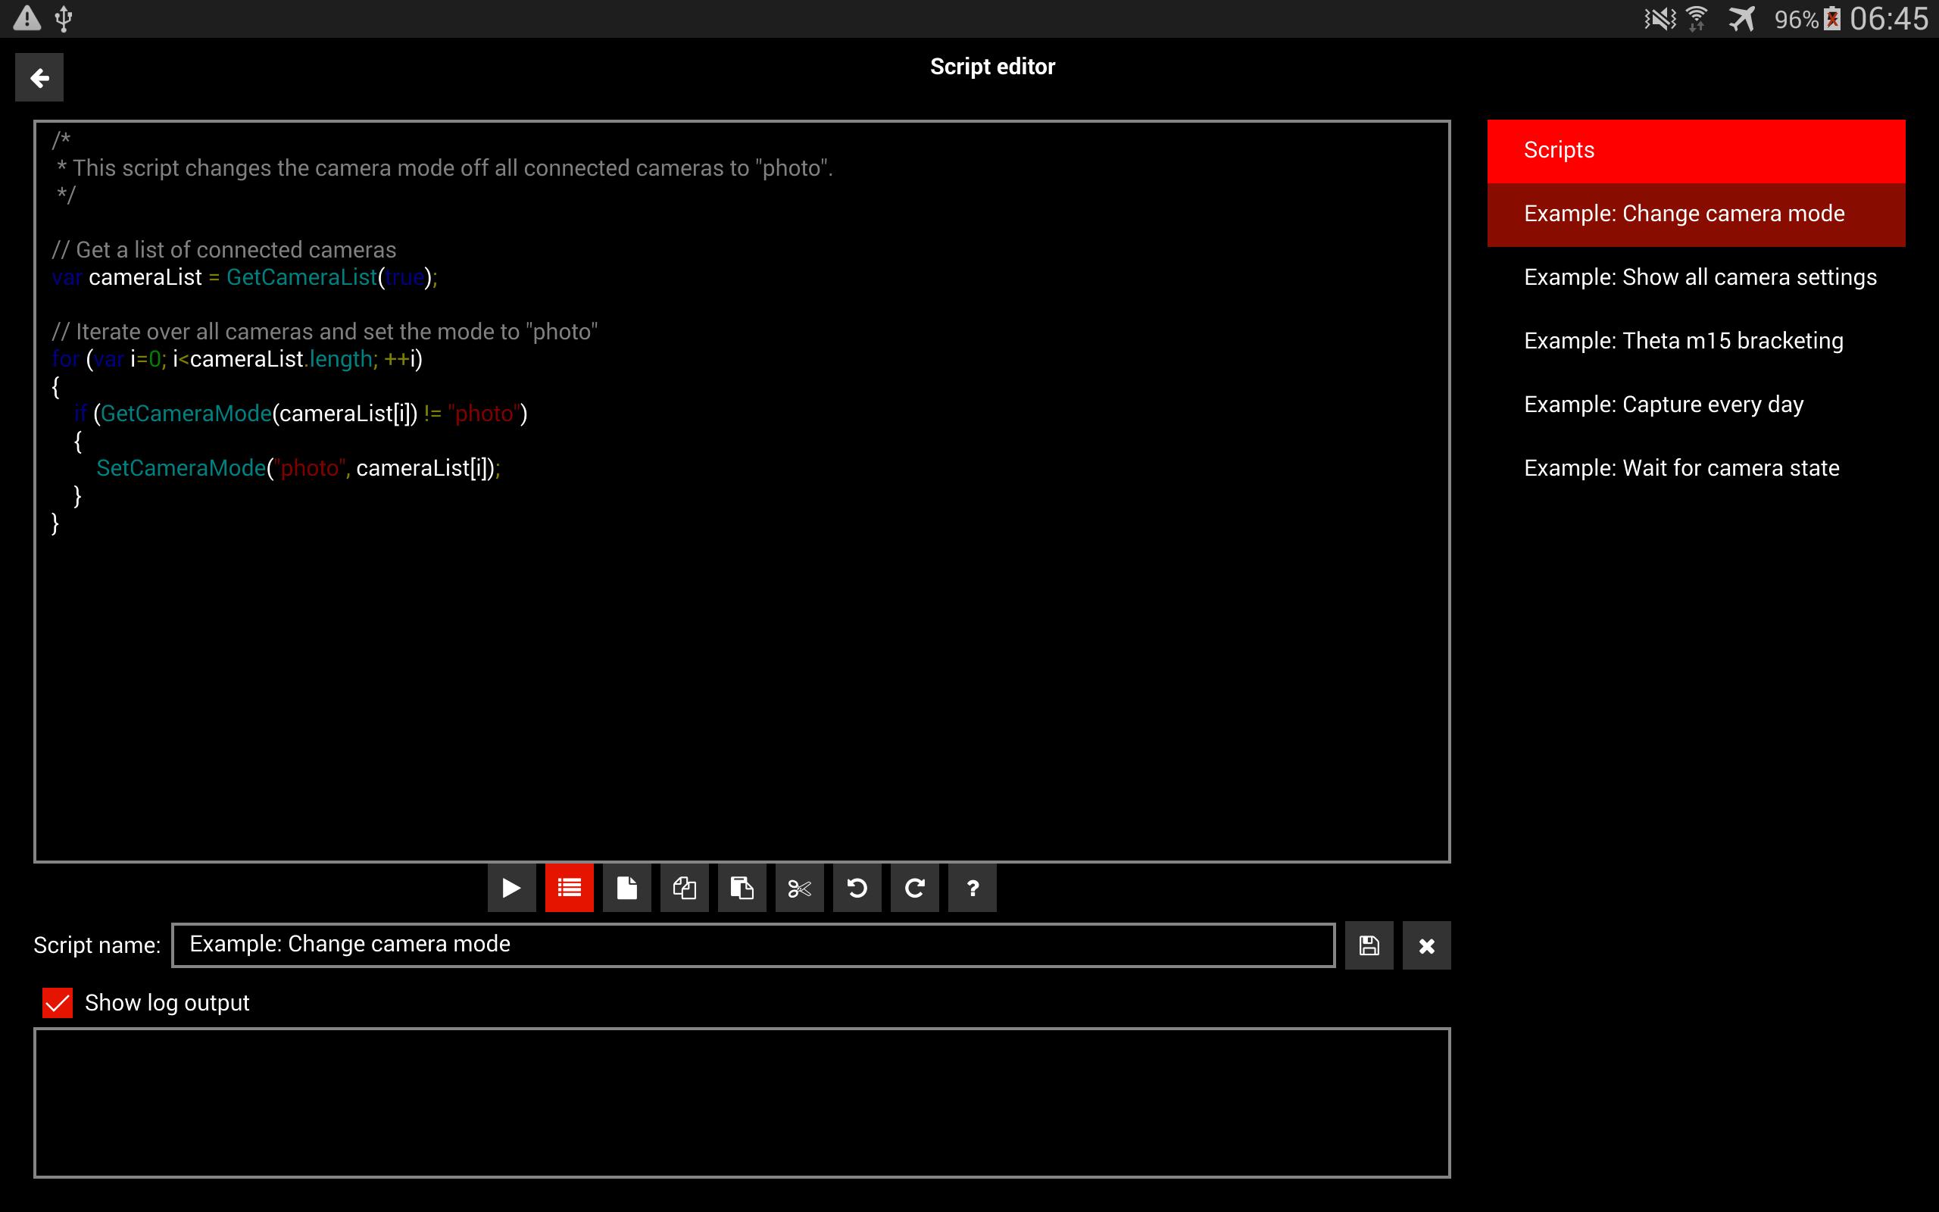Click the 'Script editor' title
The height and width of the screenshot is (1212, 1939).
point(992,67)
